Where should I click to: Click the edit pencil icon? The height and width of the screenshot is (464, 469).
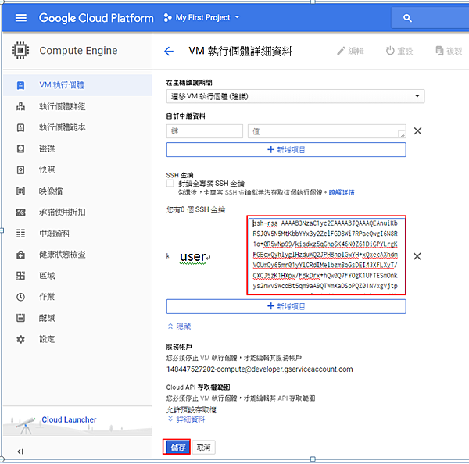[x=341, y=51]
